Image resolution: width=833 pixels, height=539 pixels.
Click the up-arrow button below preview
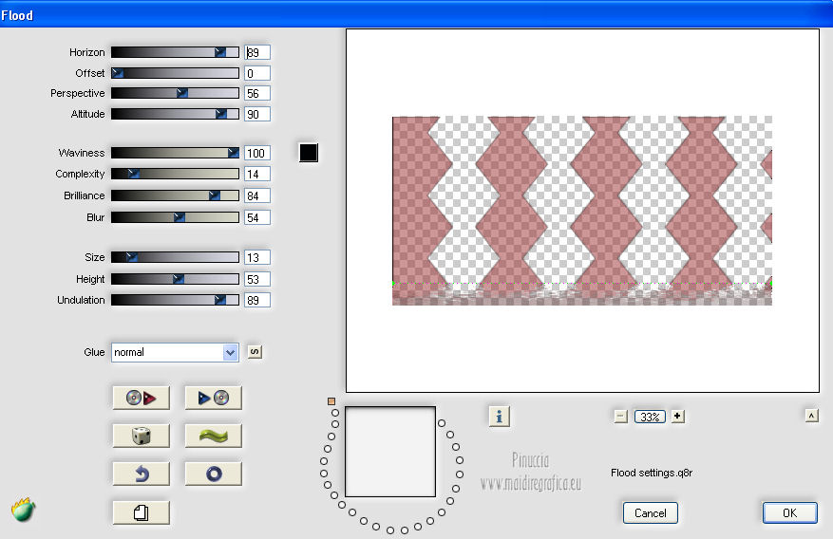pyautogui.click(x=811, y=416)
